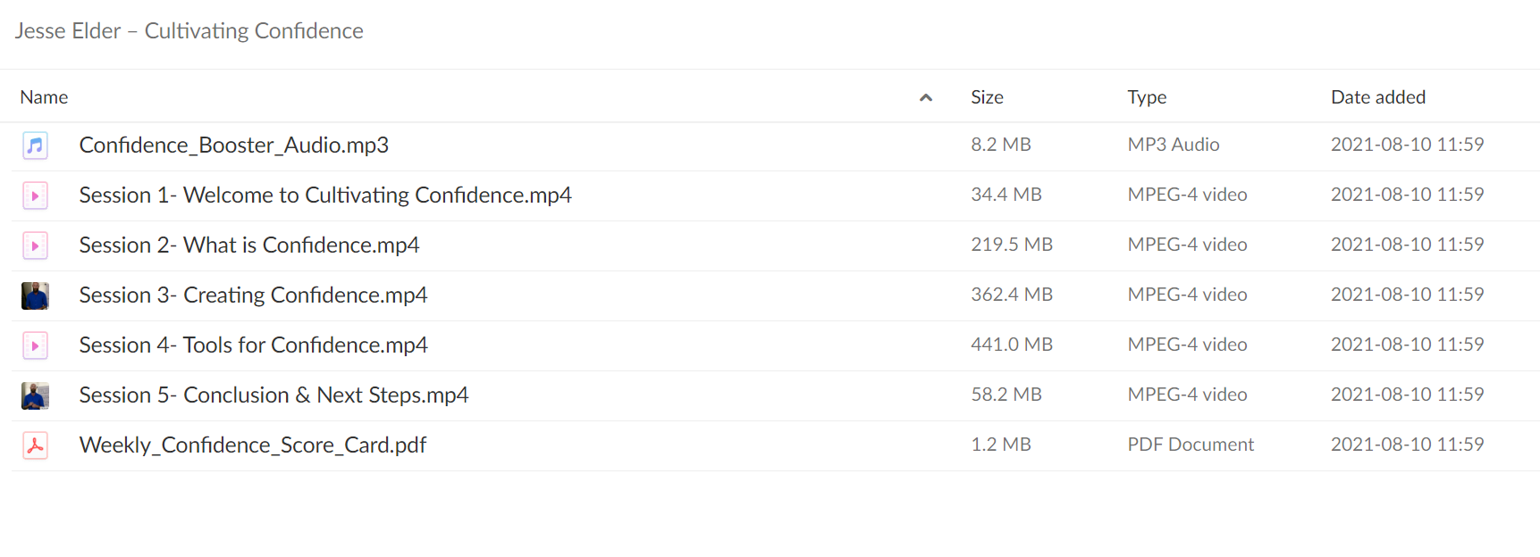Open Session 1- Welcome to Cultivating Confidence.mp4

[x=325, y=195]
